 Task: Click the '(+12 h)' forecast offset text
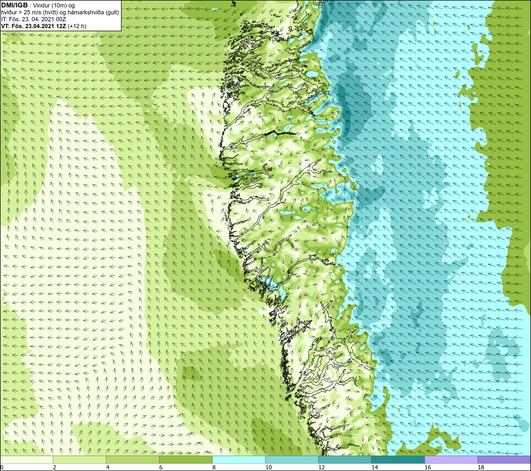77,26
